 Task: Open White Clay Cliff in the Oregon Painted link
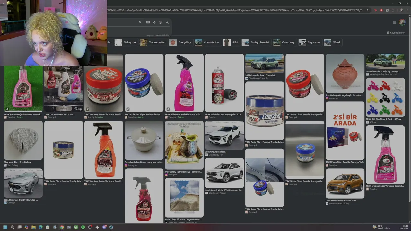click(x=183, y=220)
